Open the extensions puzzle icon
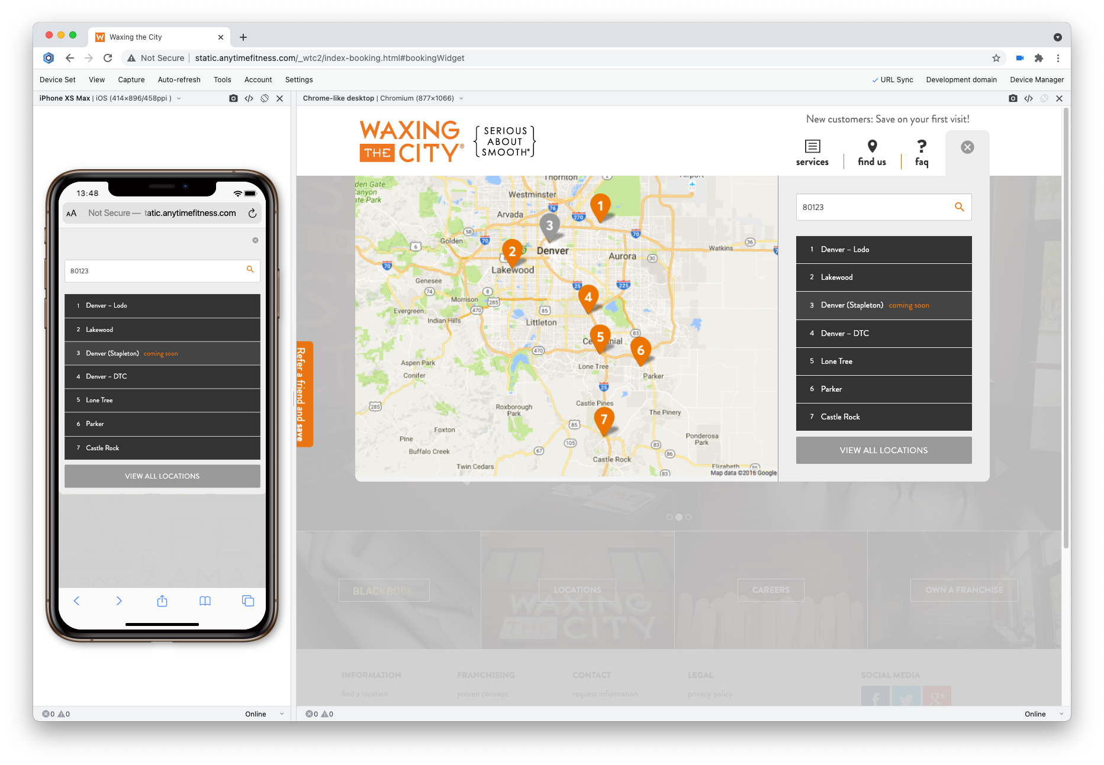Image resolution: width=1104 pixels, height=765 pixels. tap(1039, 58)
